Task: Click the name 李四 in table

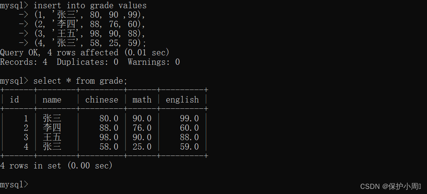Action: click(52, 128)
